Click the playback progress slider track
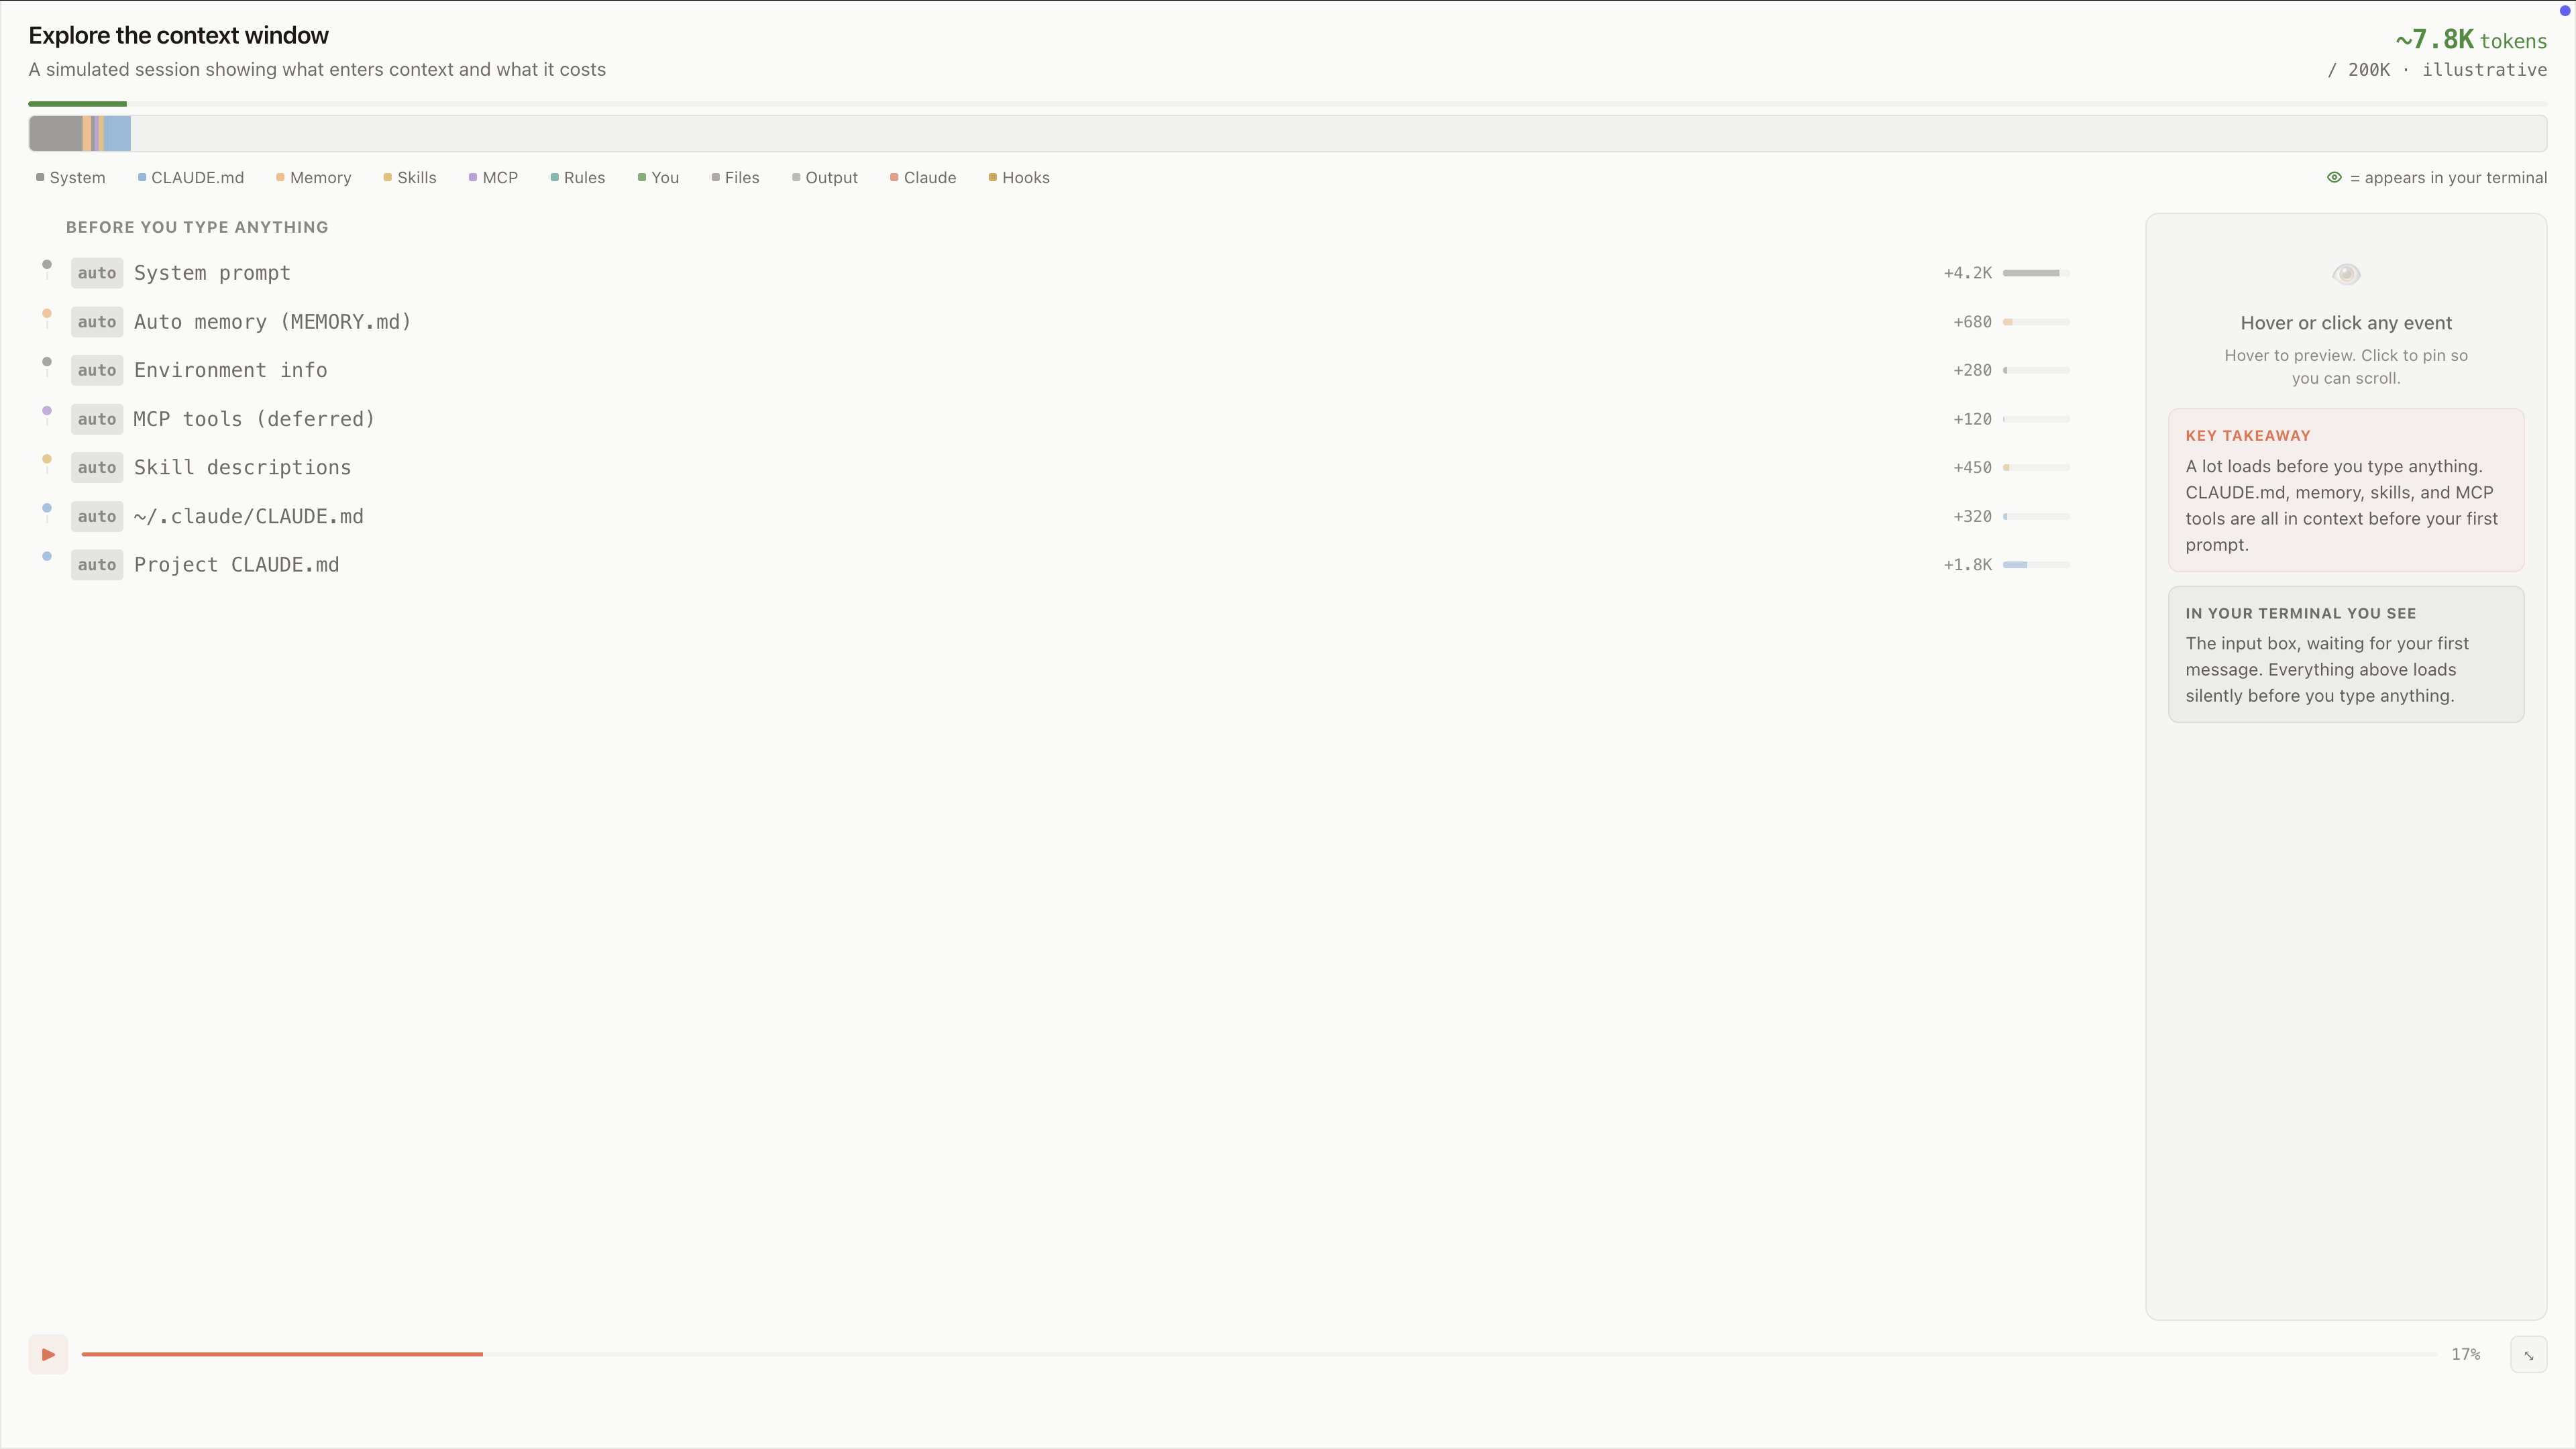 1259,1354
